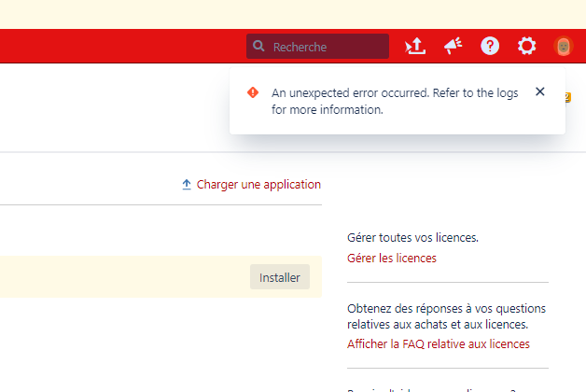Image resolution: width=586 pixels, height=392 pixels.
Task: Open the help question mark icon
Action: click(490, 47)
